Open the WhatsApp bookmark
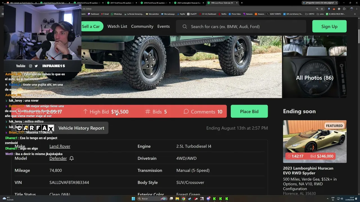This screenshot has height=202, width=360. (116, 14)
